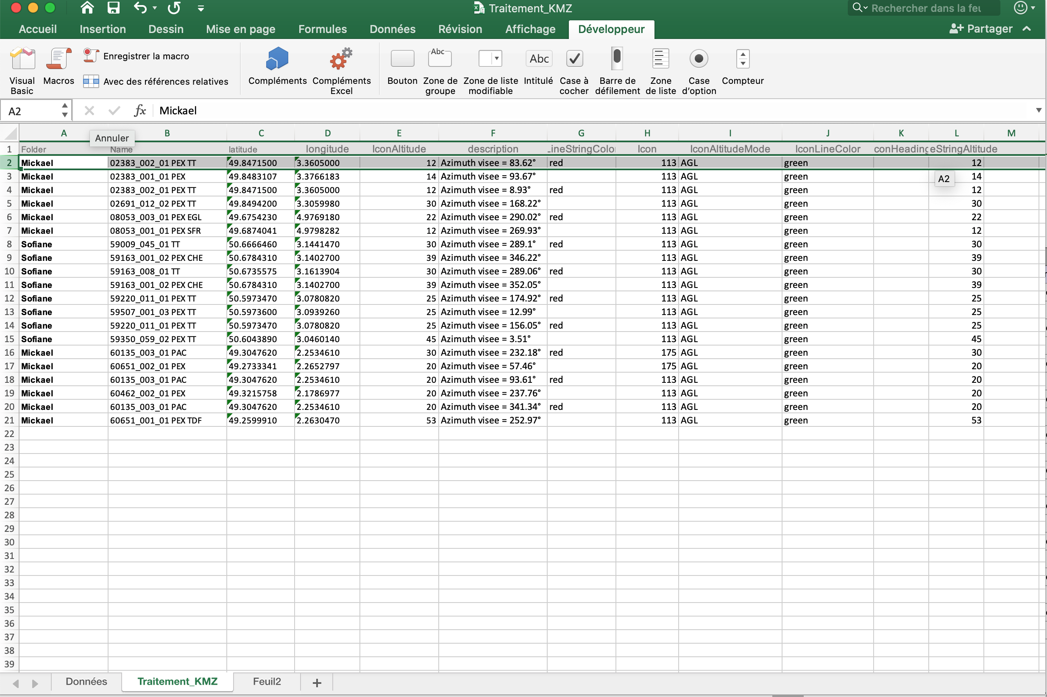Screen dimensions: 1047x697
Task: Open the Mise en page tab
Action: [x=241, y=29]
